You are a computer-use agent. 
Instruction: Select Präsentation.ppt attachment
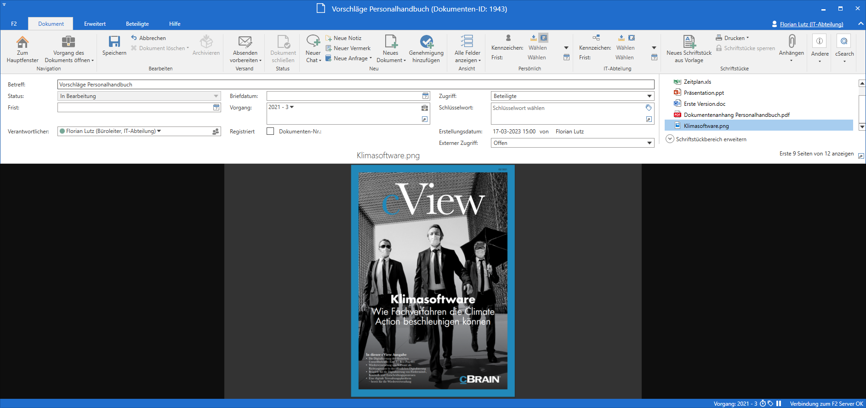click(704, 93)
